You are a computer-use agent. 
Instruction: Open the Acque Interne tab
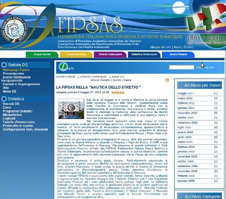pos(42,55)
